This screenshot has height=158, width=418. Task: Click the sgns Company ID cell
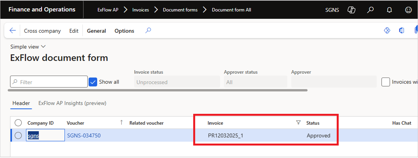45,136
